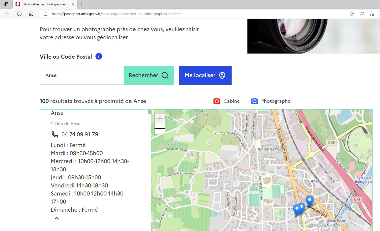
Task: Click the 'Lundi : Fermé' hours line
Action: point(68,145)
